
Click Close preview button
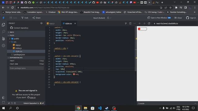(x=178, y=18)
